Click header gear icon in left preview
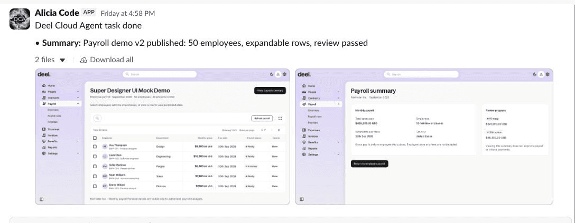Viewport: 575px width, 223px height. 284,74
